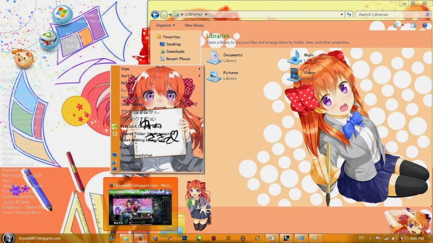Open Windows Explorer from the taskbar
Image resolution: width=433 pixels, height=243 pixels.
click(126, 237)
